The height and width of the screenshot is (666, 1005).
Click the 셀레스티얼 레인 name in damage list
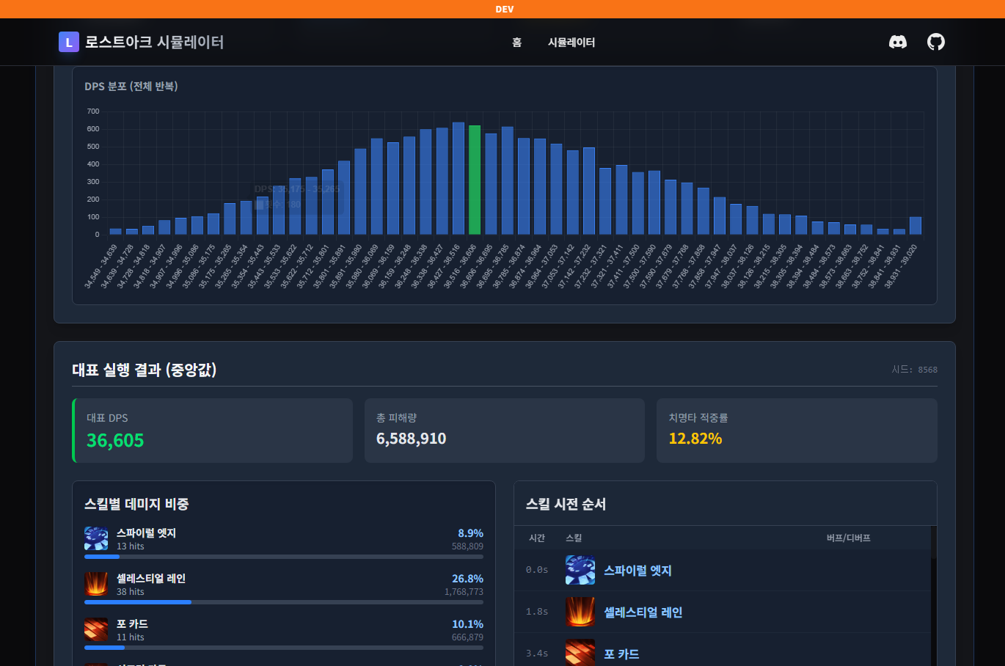point(151,579)
